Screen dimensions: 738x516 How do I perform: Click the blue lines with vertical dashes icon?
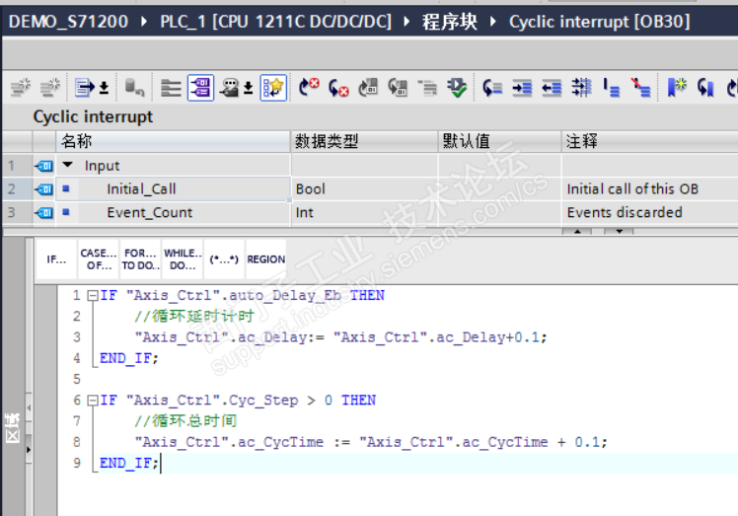pyautogui.click(x=582, y=88)
